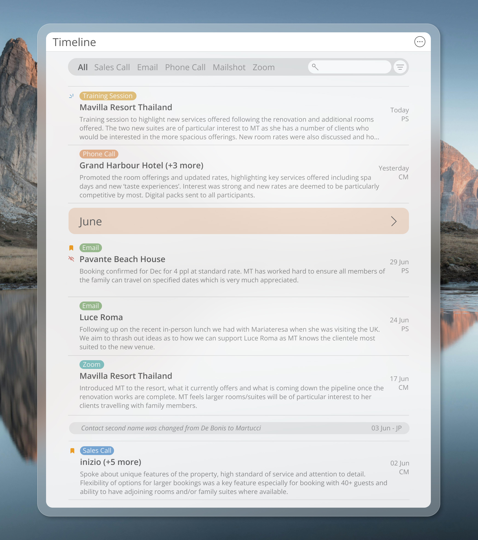
Task: Click the Phone Call badge on the Grand Harbour entry
Action: (x=98, y=154)
